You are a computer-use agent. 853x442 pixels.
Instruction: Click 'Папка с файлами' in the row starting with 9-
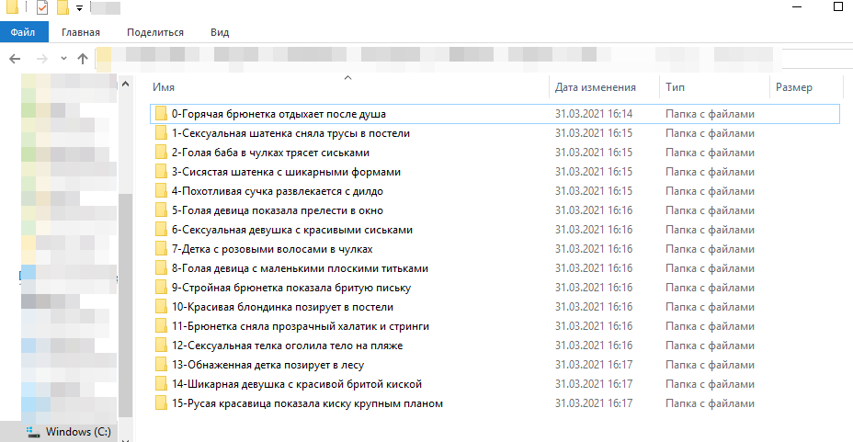click(710, 288)
